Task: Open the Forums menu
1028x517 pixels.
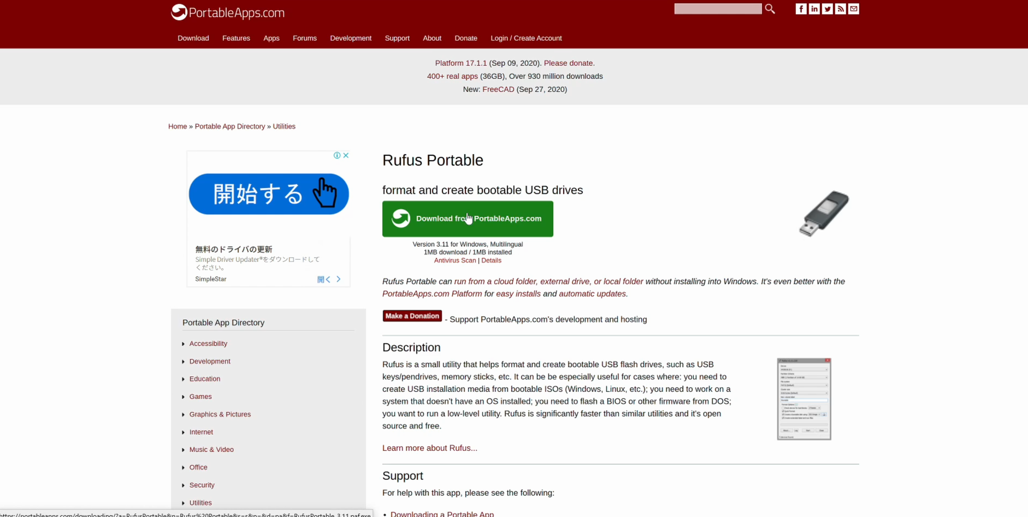Action: tap(305, 38)
